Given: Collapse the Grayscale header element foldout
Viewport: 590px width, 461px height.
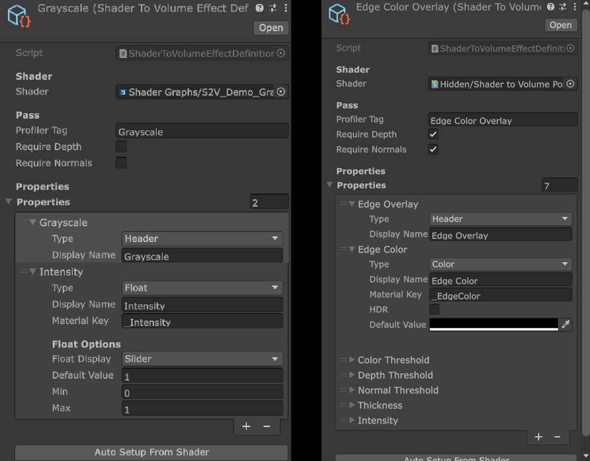Looking at the screenshot, I should tap(33, 222).
